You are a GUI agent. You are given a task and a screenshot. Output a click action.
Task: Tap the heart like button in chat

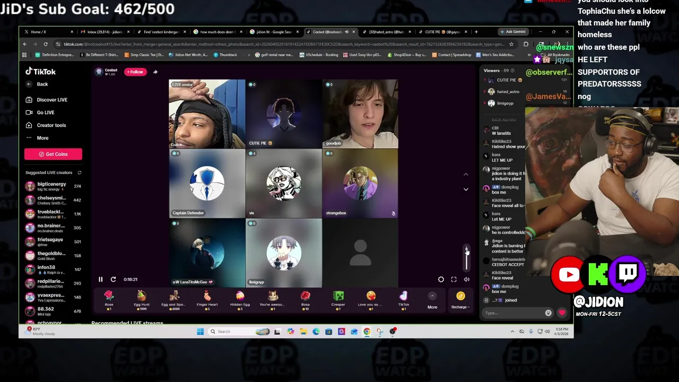562,313
